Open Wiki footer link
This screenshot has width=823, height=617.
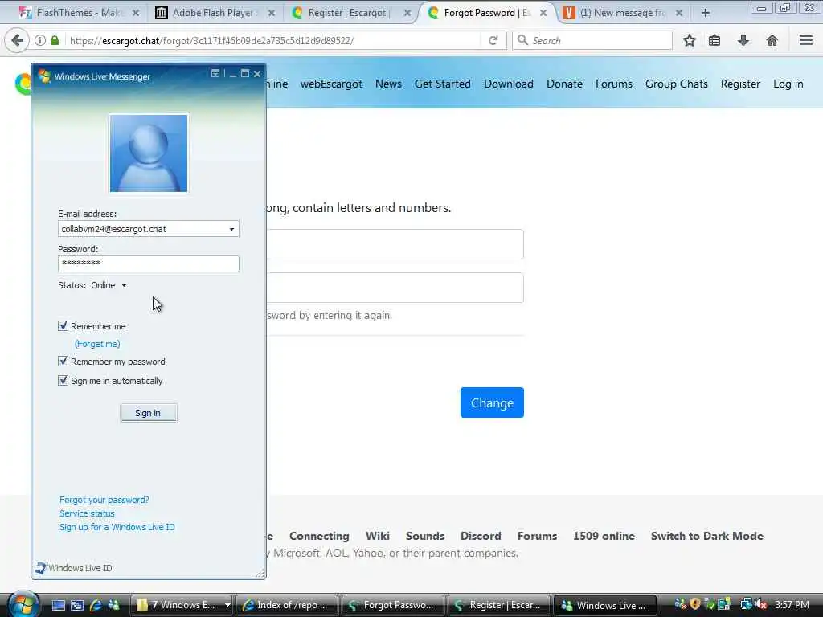click(x=378, y=536)
